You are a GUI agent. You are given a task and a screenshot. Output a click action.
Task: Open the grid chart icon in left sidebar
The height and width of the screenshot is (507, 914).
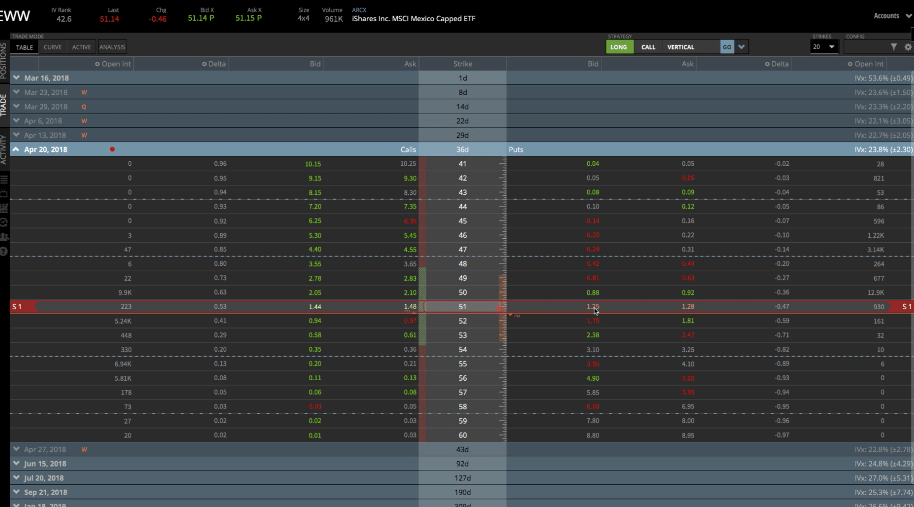point(4,208)
